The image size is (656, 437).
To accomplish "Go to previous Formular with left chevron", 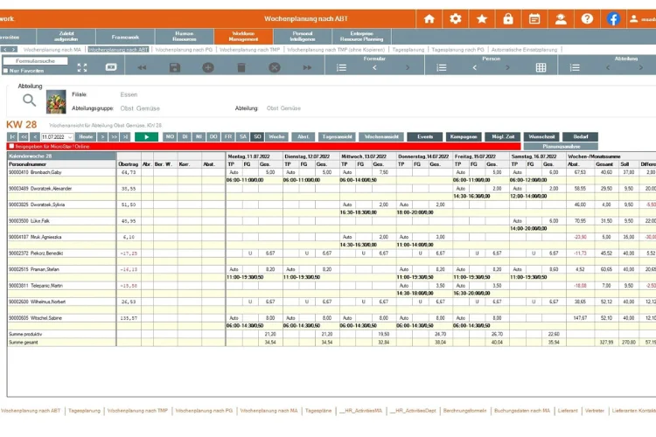I will [374, 68].
